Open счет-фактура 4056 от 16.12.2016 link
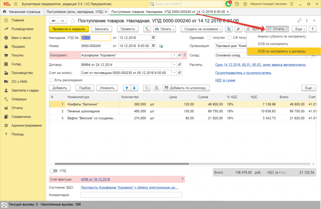321x209 pixels. coord(95,179)
